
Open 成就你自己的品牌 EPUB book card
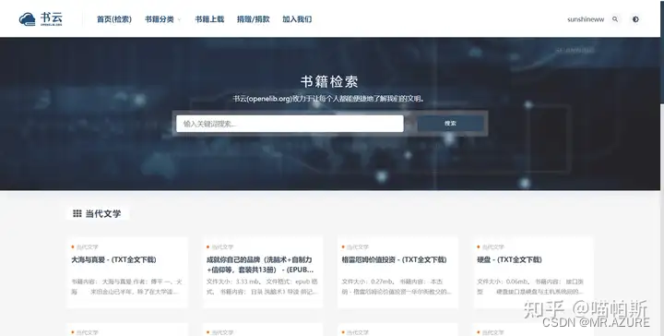260,264
